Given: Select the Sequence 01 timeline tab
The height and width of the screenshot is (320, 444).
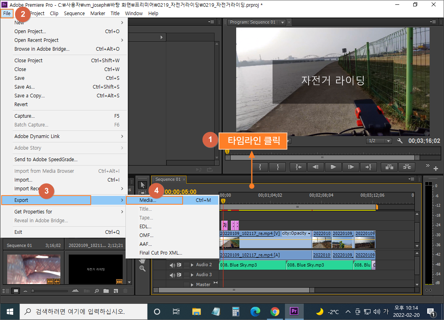Looking at the screenshot, I should tap(168, 179).
